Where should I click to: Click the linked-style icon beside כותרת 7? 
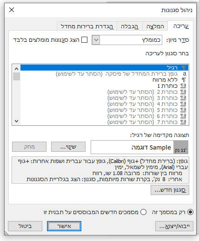[x=183, y=122]
